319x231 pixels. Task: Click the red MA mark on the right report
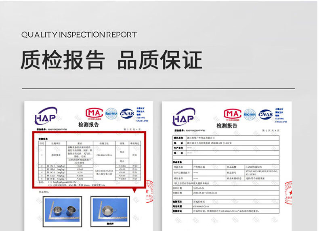(233, 115)
